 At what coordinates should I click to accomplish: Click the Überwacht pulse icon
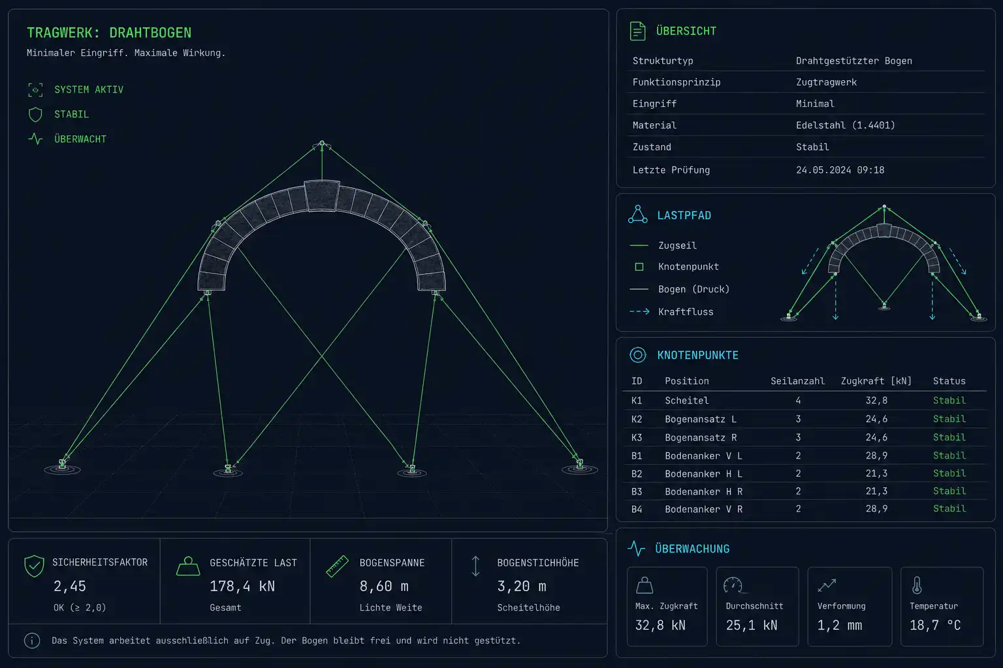click(35, 138)
